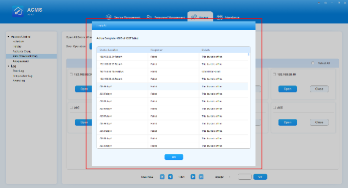Go to the previous page of doors
Screen dimensions: 348x188
coord(170,177)
